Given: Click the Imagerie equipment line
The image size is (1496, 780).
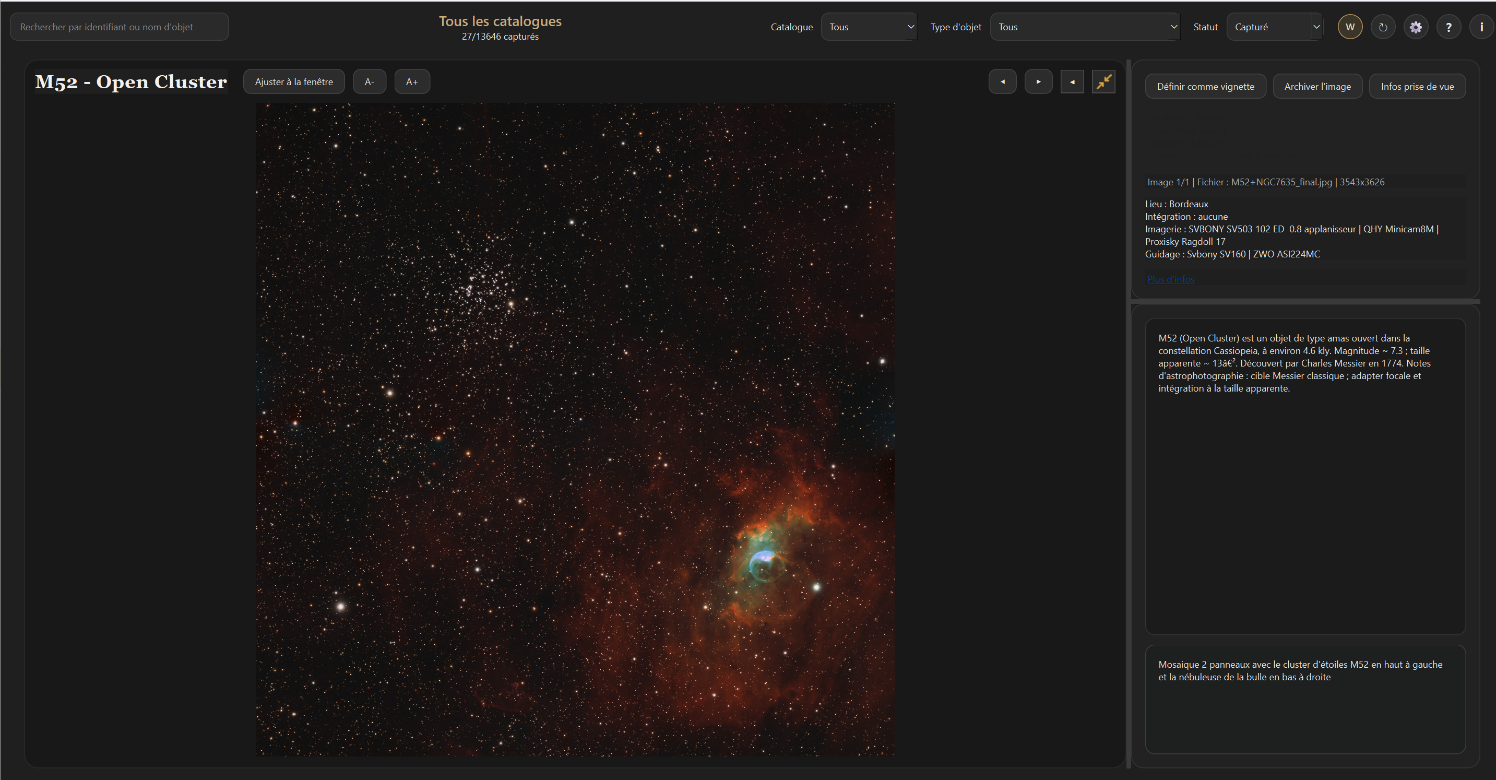Looking at the screenshot, I should [x=1292, y=235].
